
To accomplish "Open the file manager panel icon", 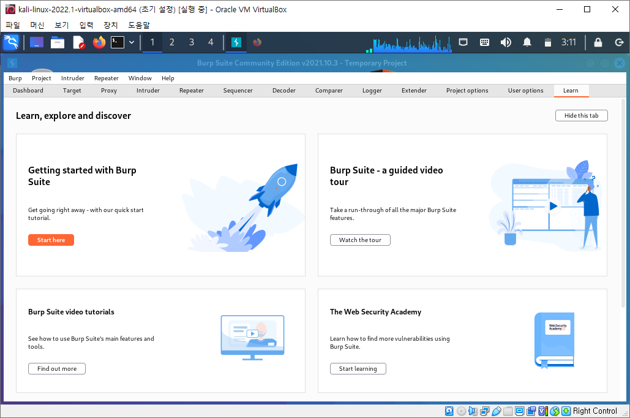I will (x=58, y=42).
